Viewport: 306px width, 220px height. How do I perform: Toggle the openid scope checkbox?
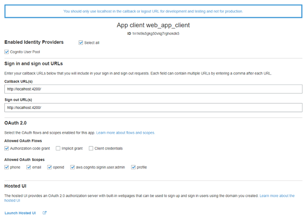(x=50, y=167)
